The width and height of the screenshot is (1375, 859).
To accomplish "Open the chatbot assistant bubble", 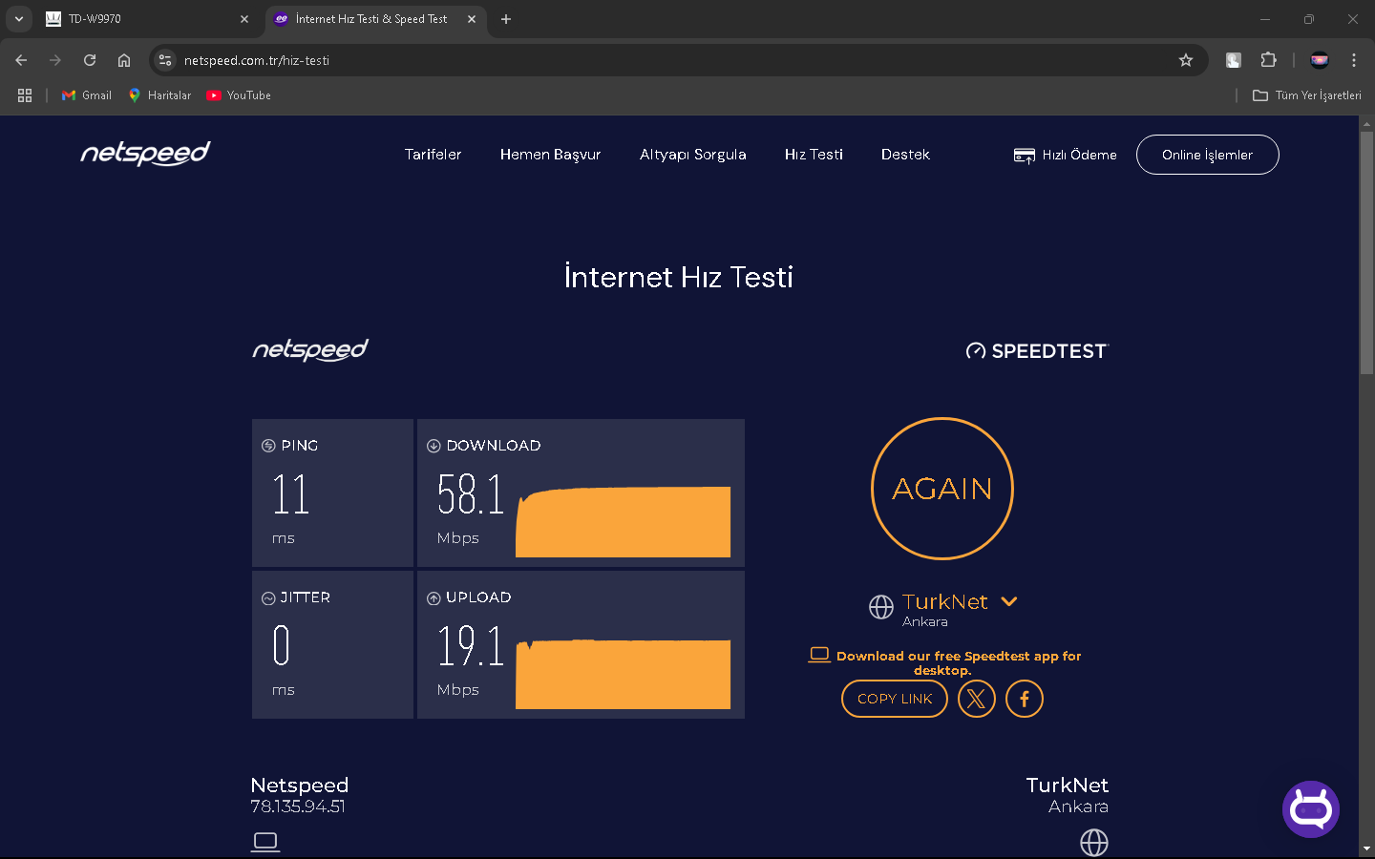I will pyautogui.click(x=1311, y=809).
